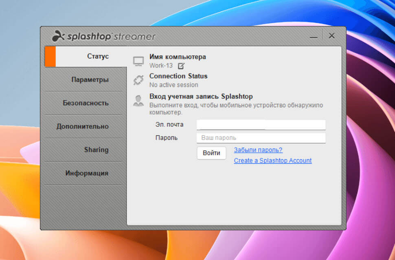Click the computer name Work-13
This screenshot has height=260, width=395.
(161, 66)
